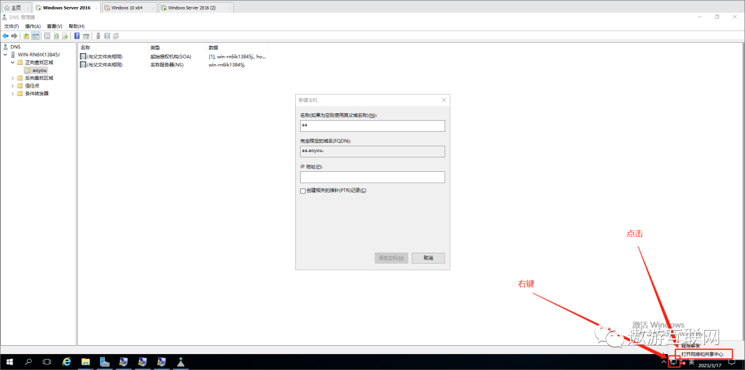
Task: Toggle the show/hide console tree icon
Action: click(35, 36)
